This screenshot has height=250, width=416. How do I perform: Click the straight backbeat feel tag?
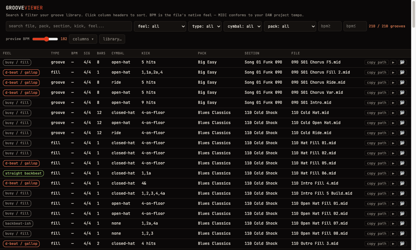pos(23,174)
